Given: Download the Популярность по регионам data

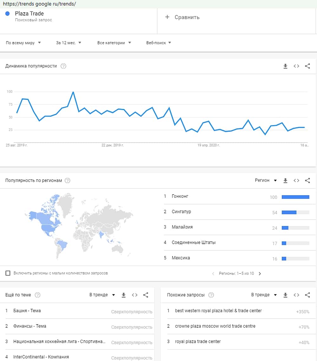Looking at the screenshot, I should tap(285, 181).
